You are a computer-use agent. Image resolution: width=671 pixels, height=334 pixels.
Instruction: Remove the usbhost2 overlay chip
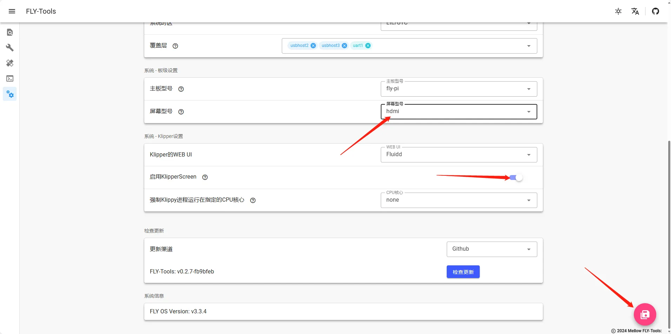click(x=313, y=46)
